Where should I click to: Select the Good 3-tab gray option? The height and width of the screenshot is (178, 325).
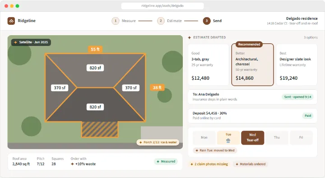208,64
